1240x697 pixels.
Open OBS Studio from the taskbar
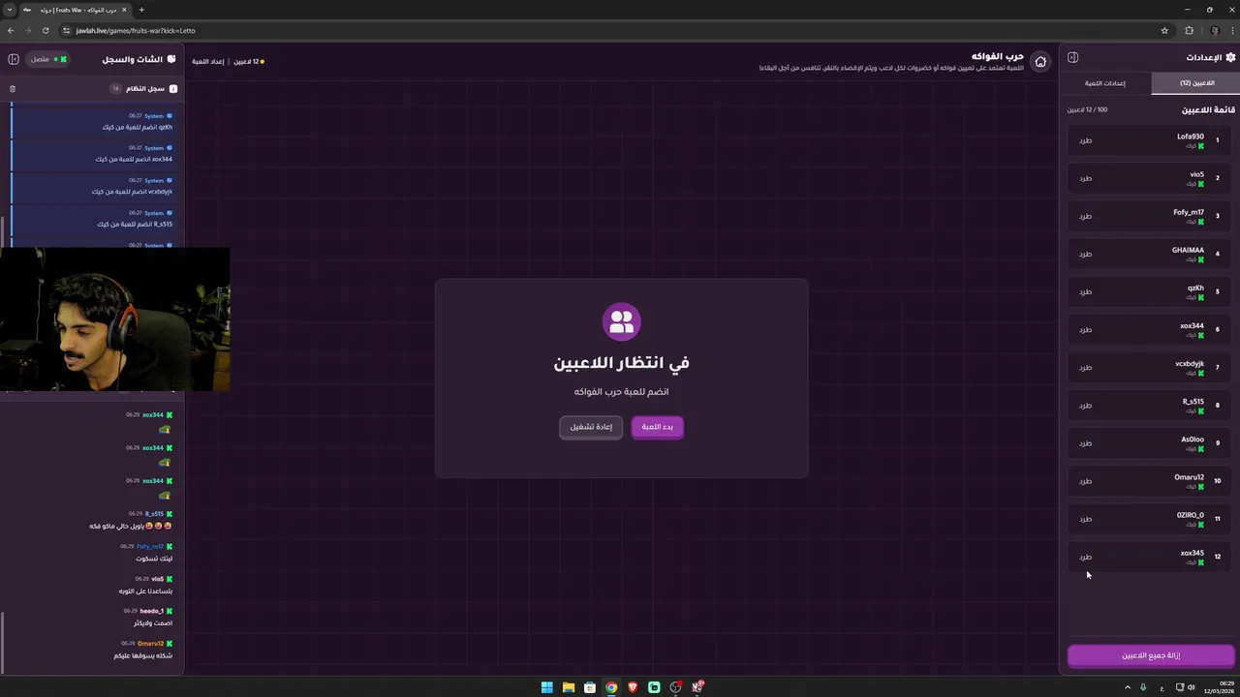(676, 687)
